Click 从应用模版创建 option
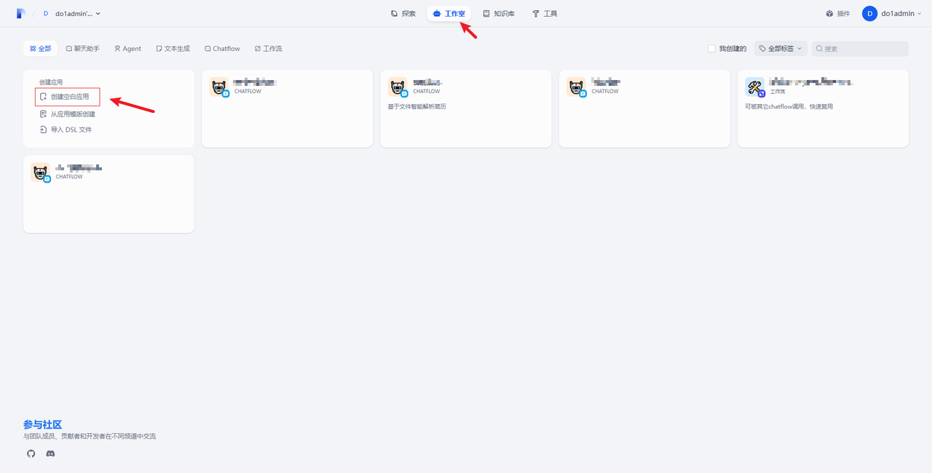 [x=72, y=114]
